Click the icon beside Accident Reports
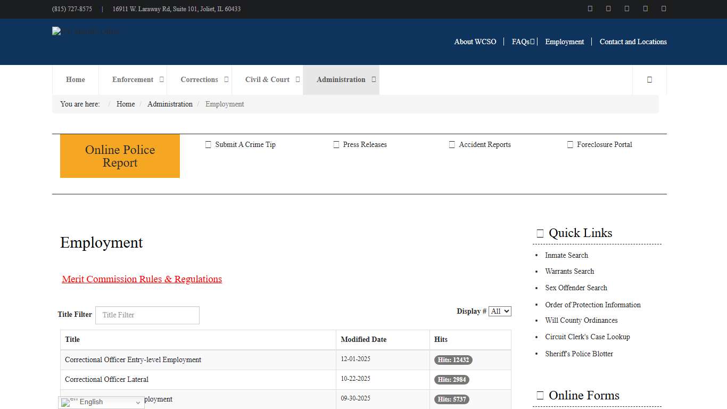This screenshot has width=727, height=409. pyautogui.click(x=452, y=145)
